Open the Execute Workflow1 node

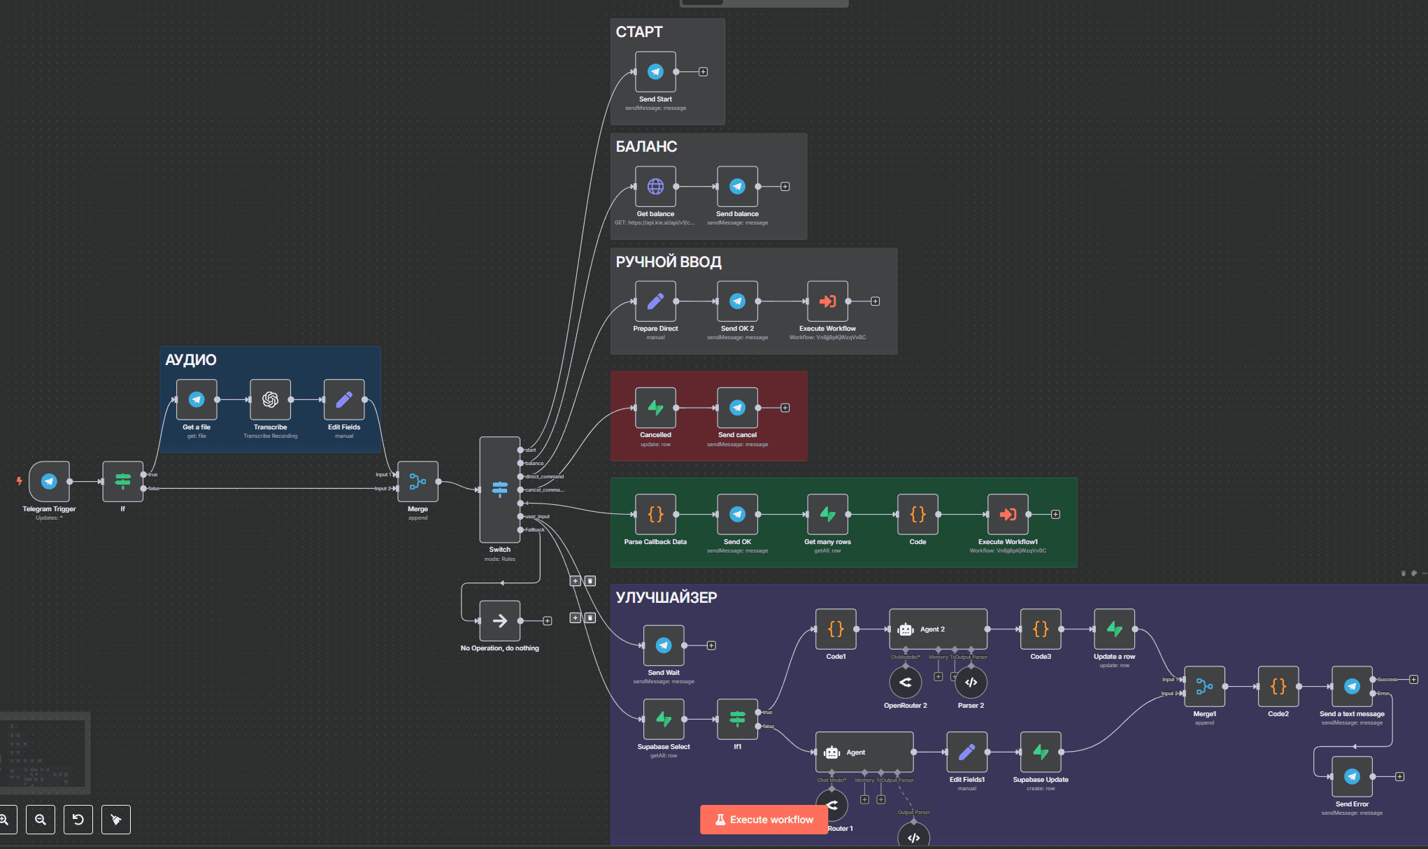pos(1008,514)
